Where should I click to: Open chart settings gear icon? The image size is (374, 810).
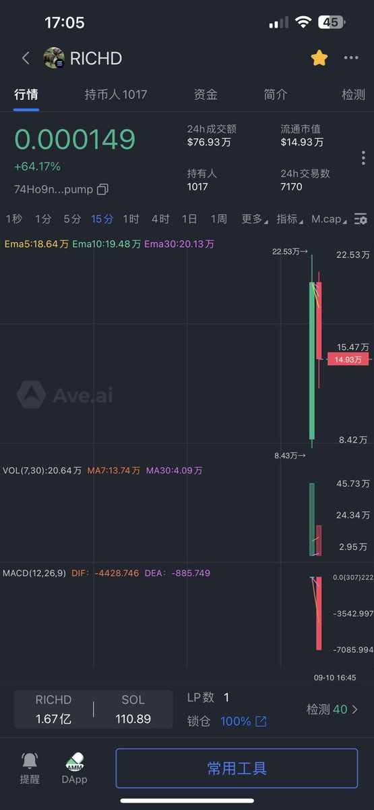coord(361,219)
